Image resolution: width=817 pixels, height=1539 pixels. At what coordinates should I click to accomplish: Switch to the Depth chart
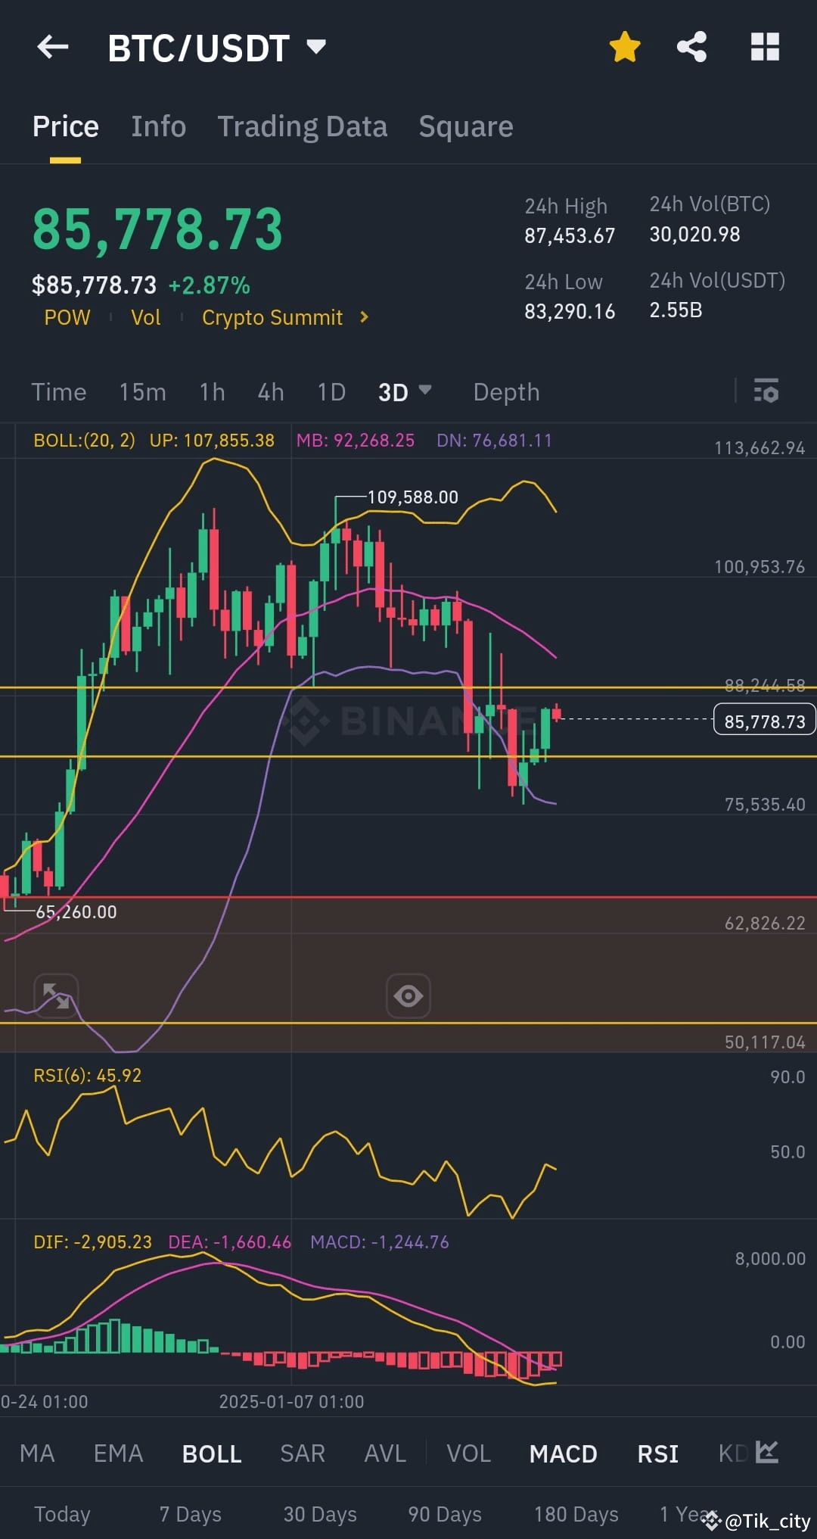tap(506, 392)
